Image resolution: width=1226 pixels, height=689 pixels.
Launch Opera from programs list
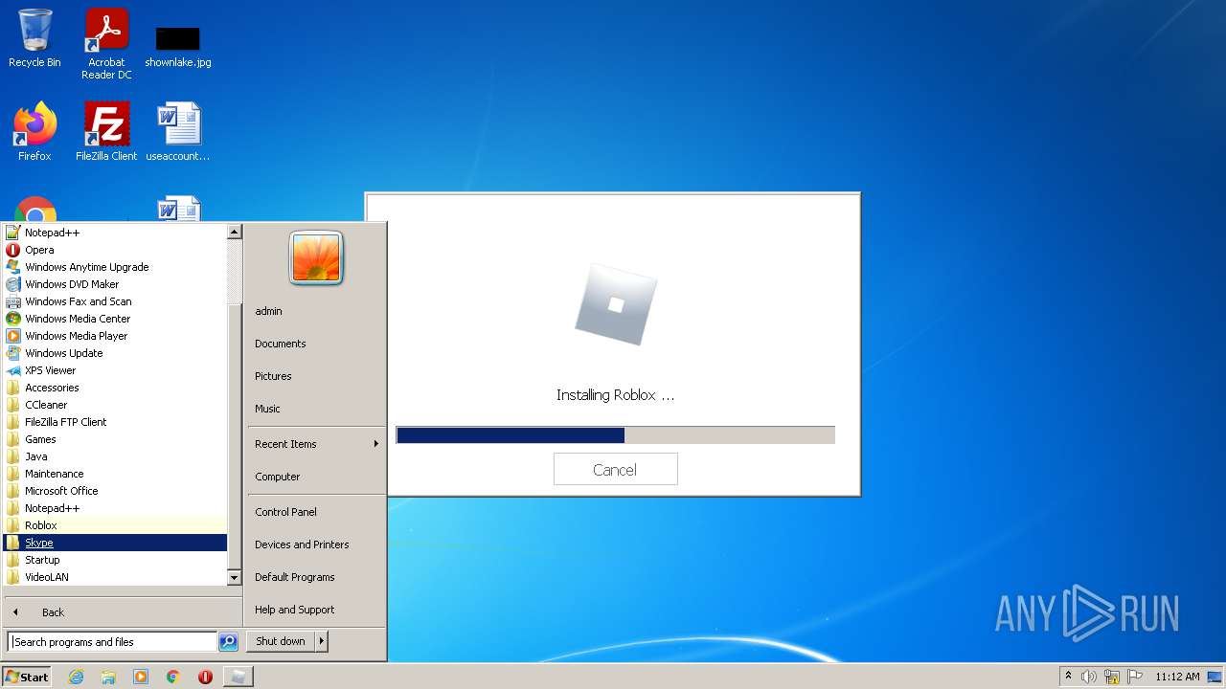(x=115, y=250)
